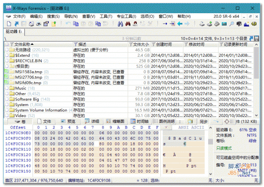Screen dimensions: 264x187
Task: Open the 专业工具(I) menu
Action: (126, 16)
